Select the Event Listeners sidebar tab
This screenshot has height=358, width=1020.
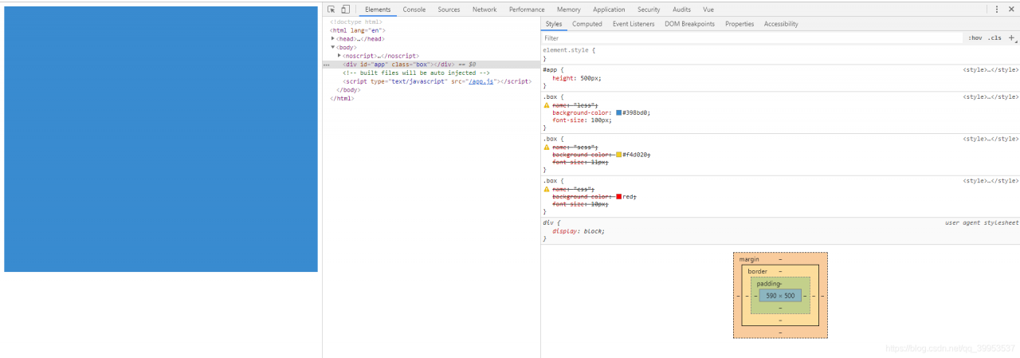point(634,24)
